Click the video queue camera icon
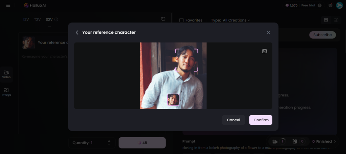 [x=275, y=142]
